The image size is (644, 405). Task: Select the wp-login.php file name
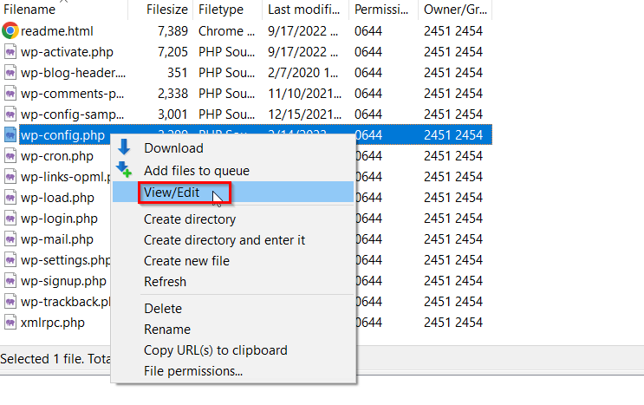tap(59, 219)
